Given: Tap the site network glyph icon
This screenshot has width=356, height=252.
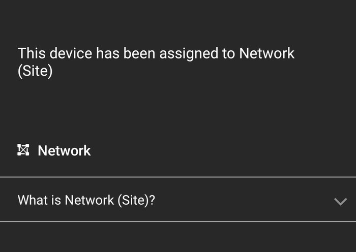Looking at the screenshot, I should point(23,150).
